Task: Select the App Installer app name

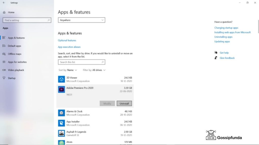Action: pyautogui.click(x=73, y=122)
